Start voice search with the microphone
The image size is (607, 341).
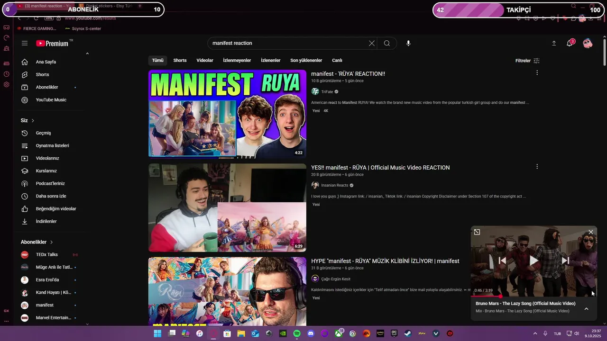(x=408, y=43)
